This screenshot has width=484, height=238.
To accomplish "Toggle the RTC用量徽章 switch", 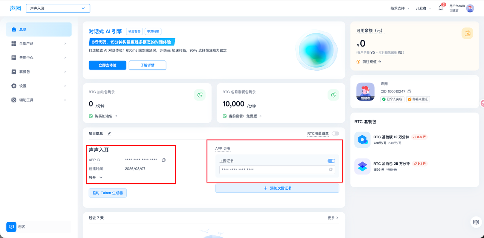I will click(x=335, y=133).
